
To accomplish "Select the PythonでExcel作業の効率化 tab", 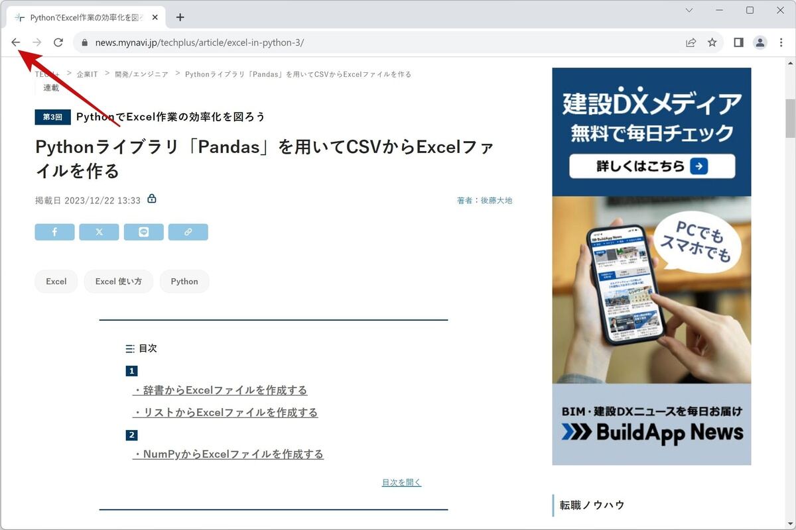I will [86, 17].
